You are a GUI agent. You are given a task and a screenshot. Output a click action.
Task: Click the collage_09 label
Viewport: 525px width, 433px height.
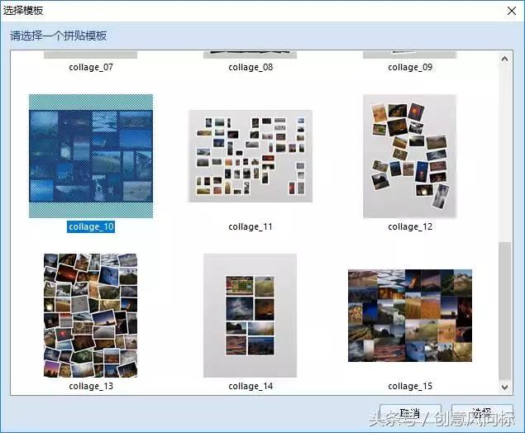point(409,67)
